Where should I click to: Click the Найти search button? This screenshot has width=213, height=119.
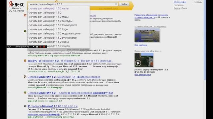[x=124, y=4]
